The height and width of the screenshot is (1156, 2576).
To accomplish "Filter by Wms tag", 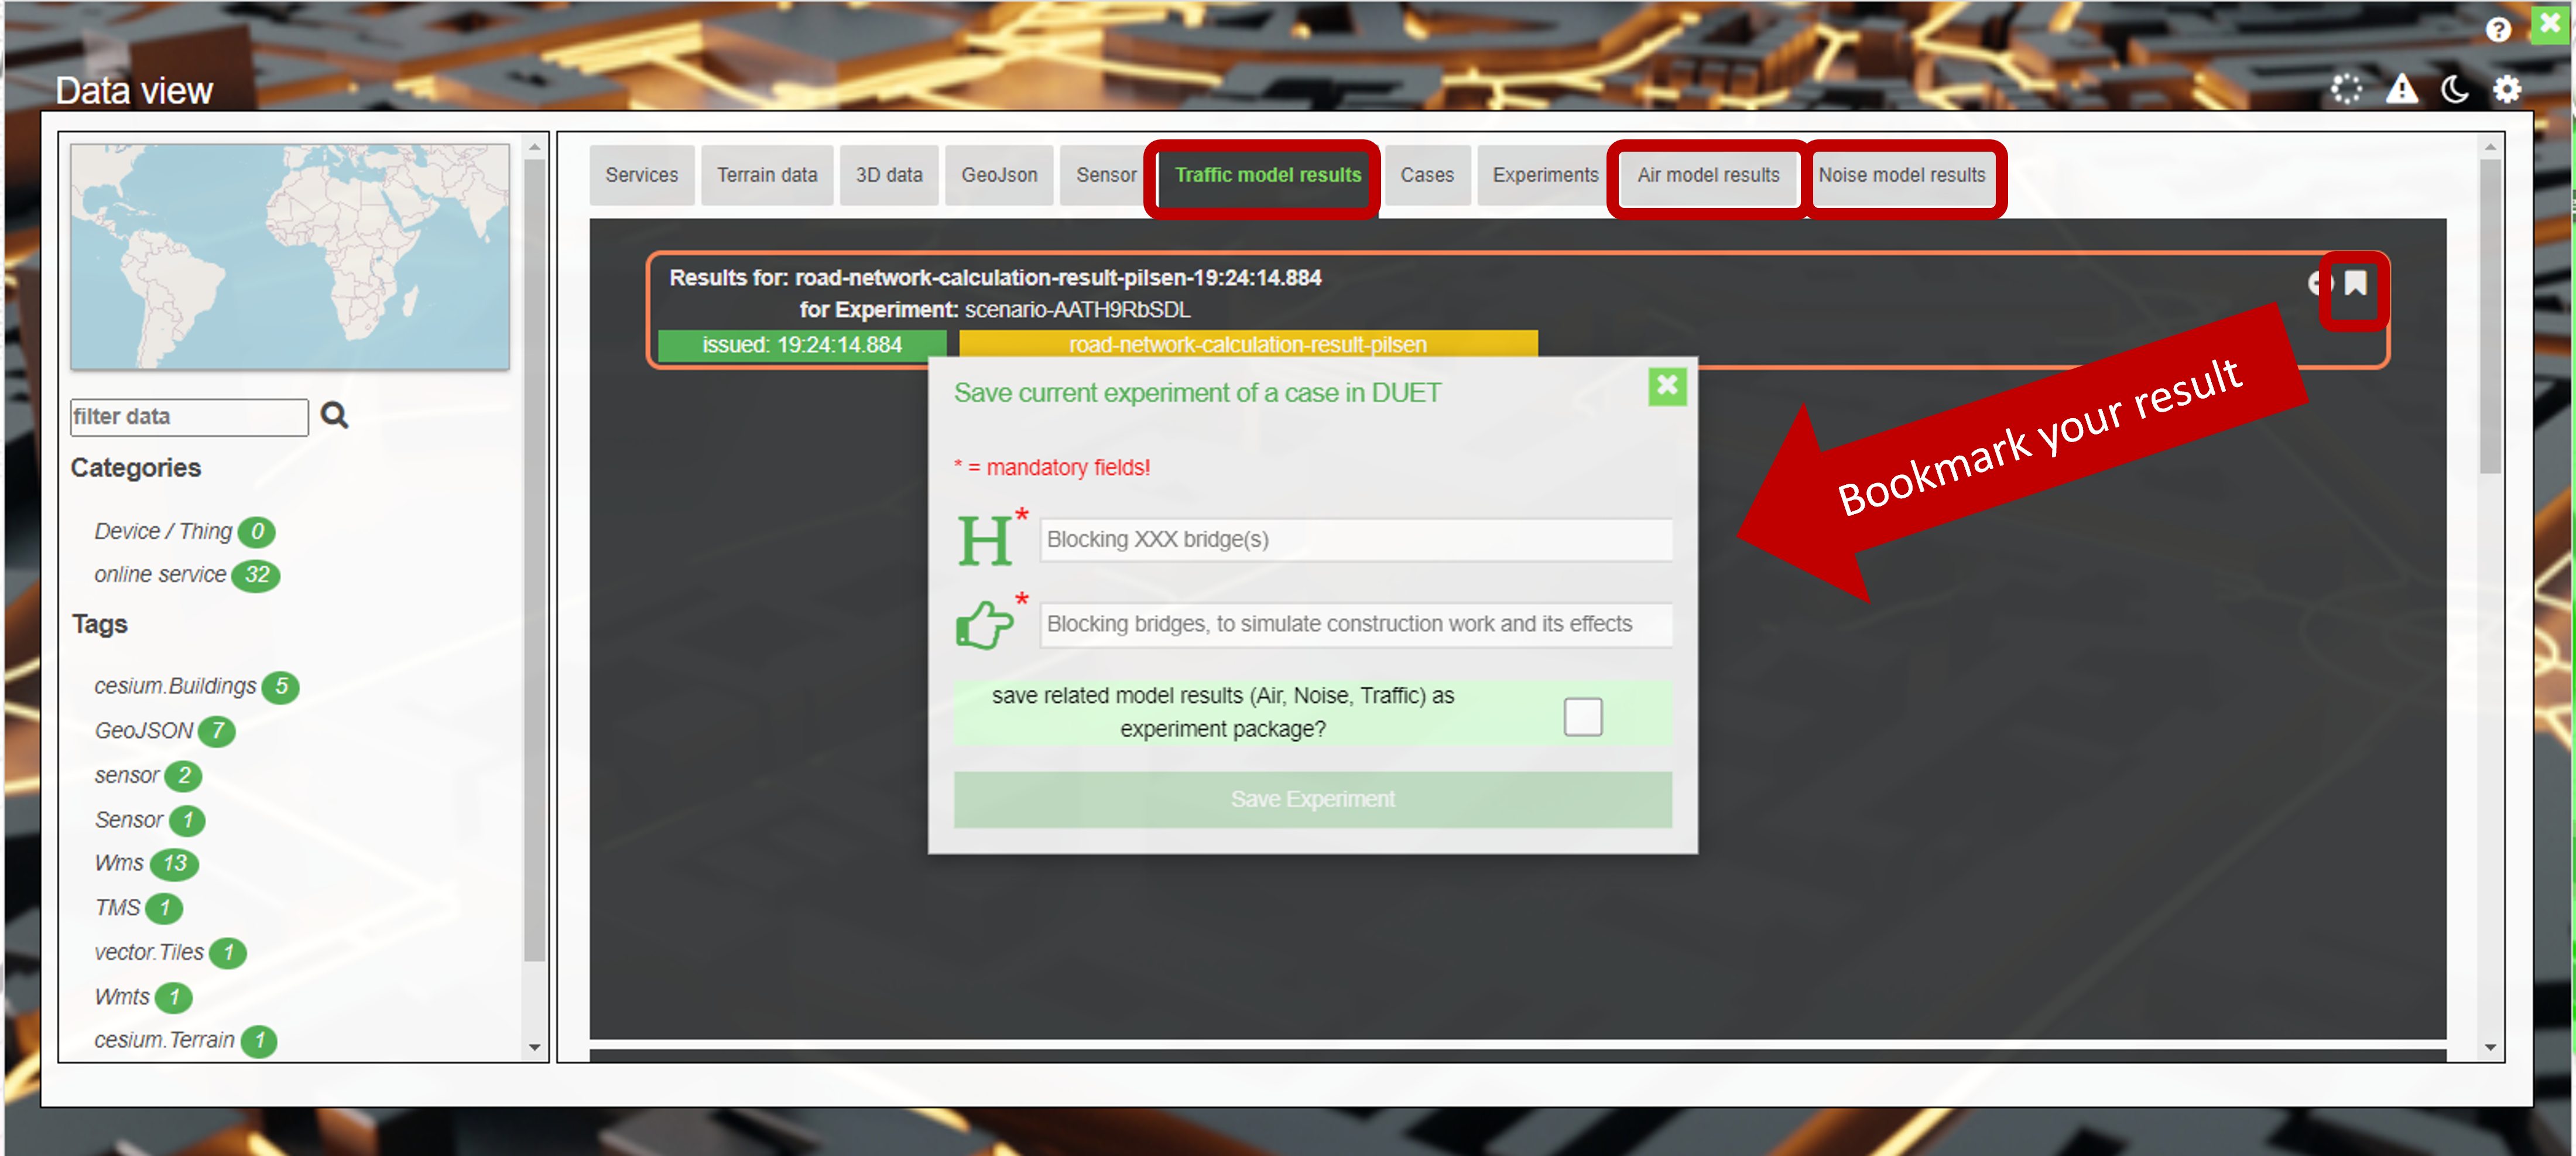I will (x=119, y=863).
